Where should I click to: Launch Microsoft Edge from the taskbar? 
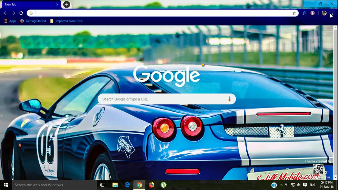127,185
